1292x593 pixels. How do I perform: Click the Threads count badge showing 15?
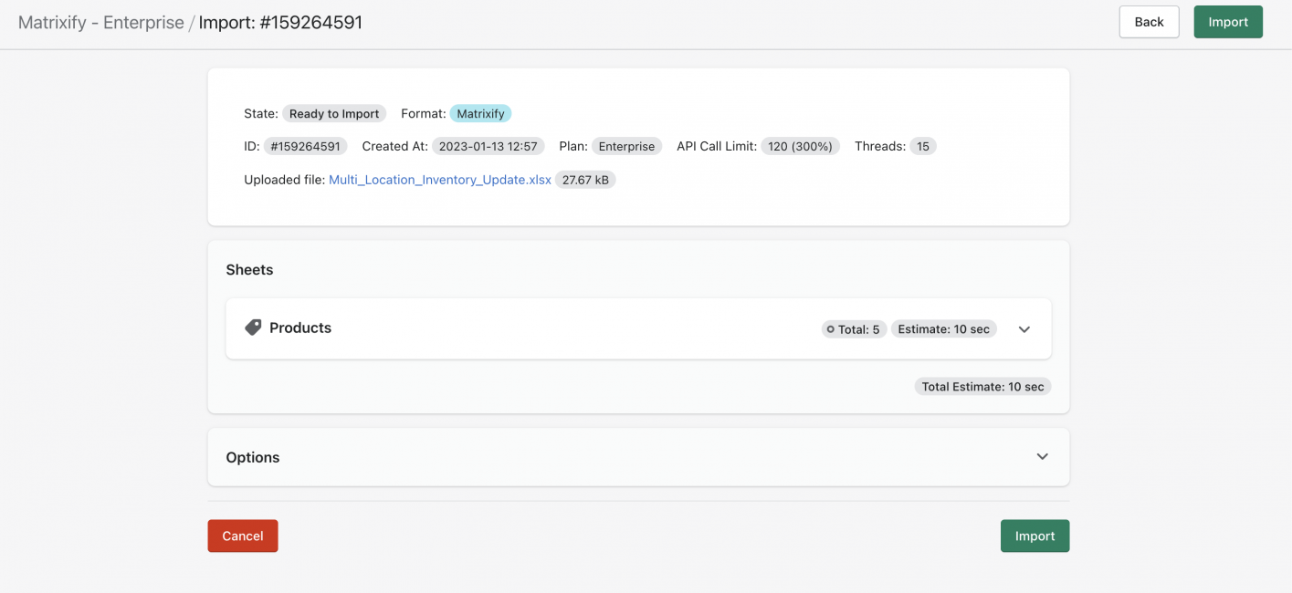tap(923, 145)
